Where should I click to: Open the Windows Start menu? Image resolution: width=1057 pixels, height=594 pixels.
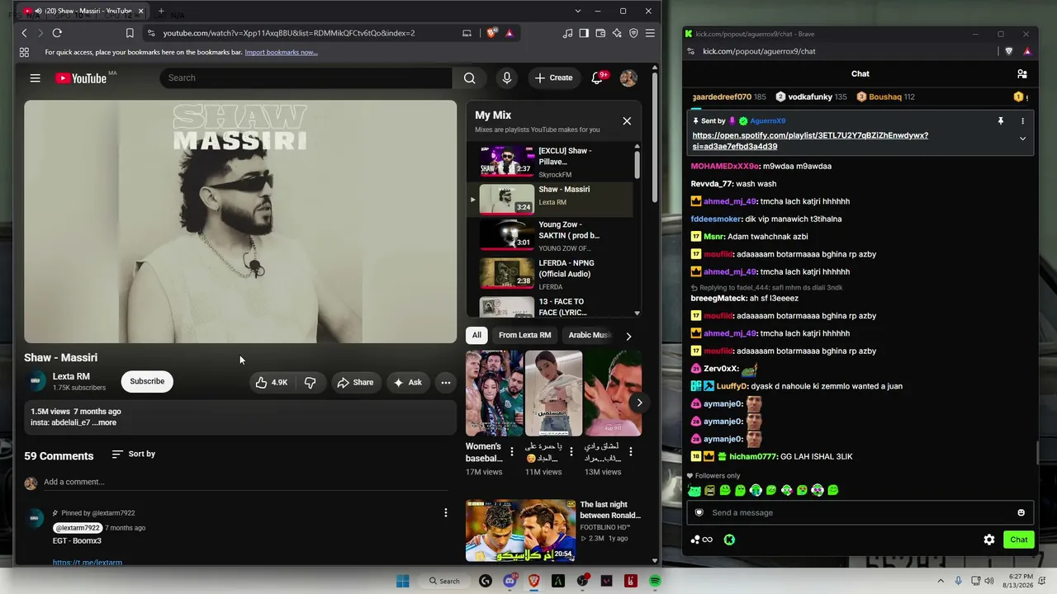pyautogui.click(x=402, y=582)
